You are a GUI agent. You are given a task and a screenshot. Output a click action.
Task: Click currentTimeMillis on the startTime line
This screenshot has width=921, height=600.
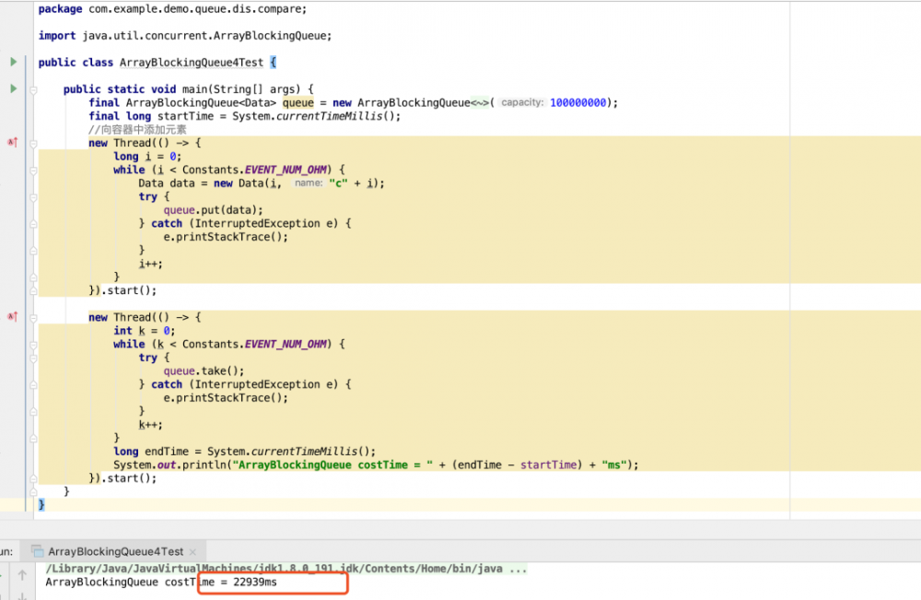tap(329, 116)
